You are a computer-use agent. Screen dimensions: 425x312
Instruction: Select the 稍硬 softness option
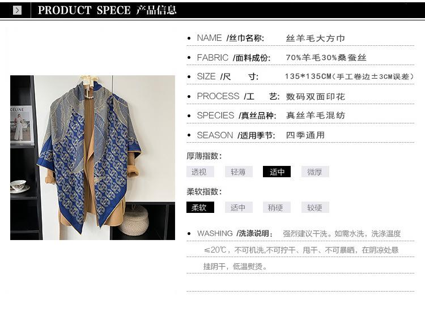(277, 207)
